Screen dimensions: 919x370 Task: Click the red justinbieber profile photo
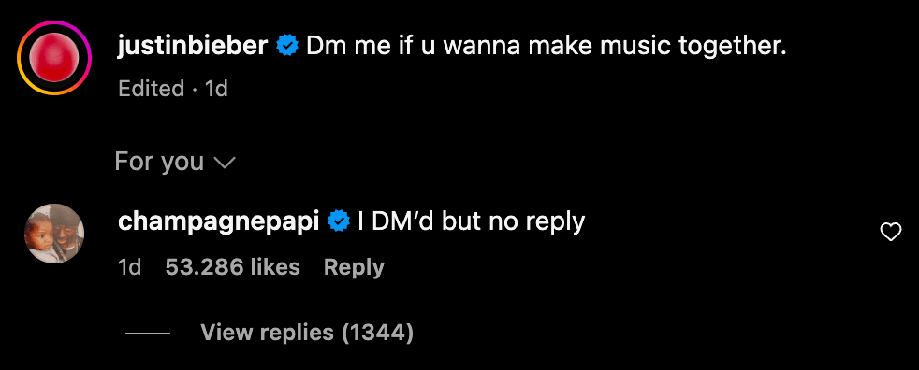coord(54,57)
